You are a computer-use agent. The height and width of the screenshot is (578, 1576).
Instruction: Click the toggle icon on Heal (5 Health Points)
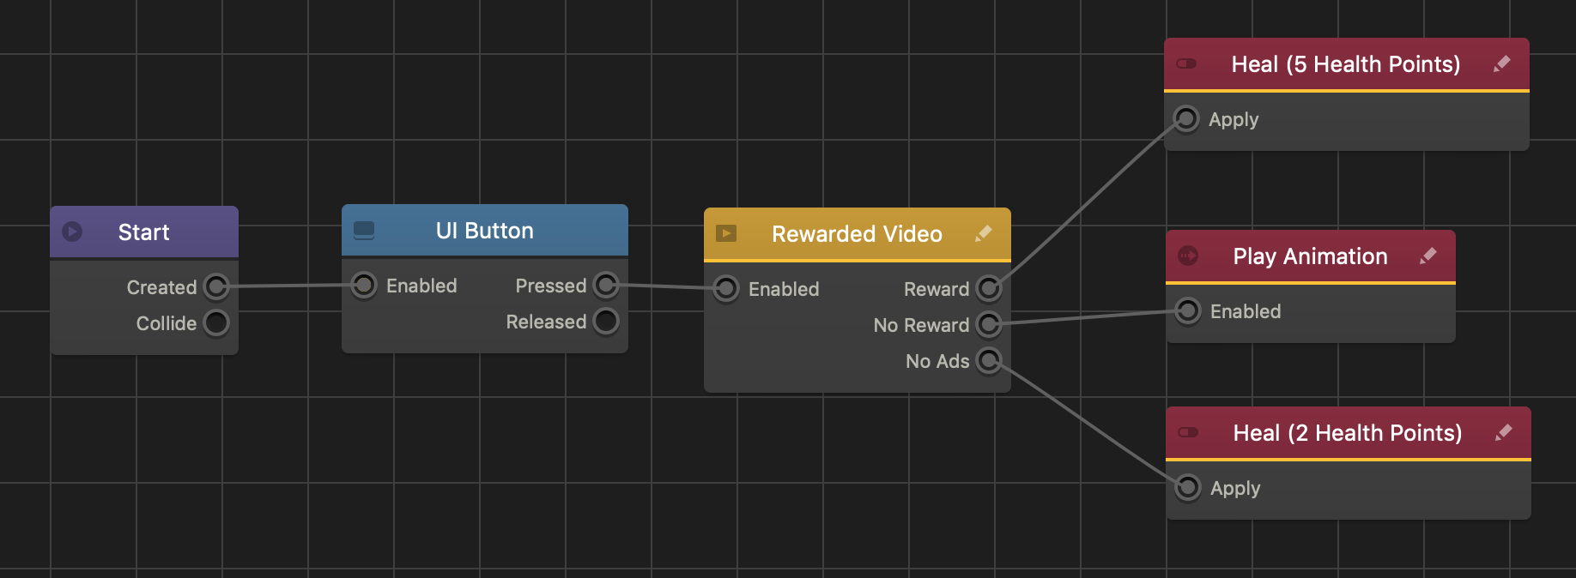point(1186,64)
